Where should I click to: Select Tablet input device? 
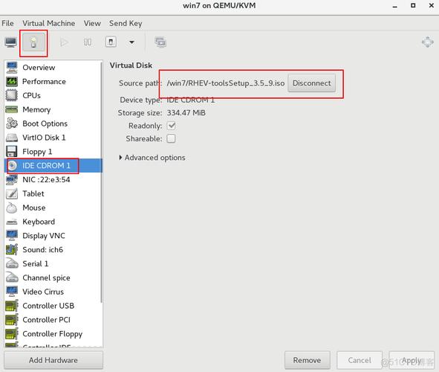tap(53, 193)
